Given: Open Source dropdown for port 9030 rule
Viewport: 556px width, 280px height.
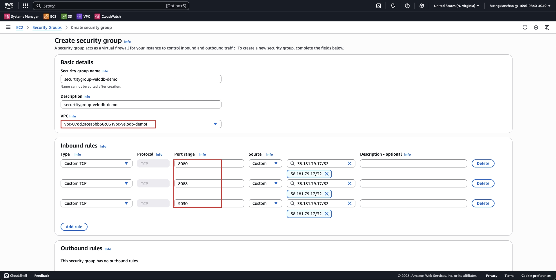Looking at the screenshot, I should click(x=265, y=203).
